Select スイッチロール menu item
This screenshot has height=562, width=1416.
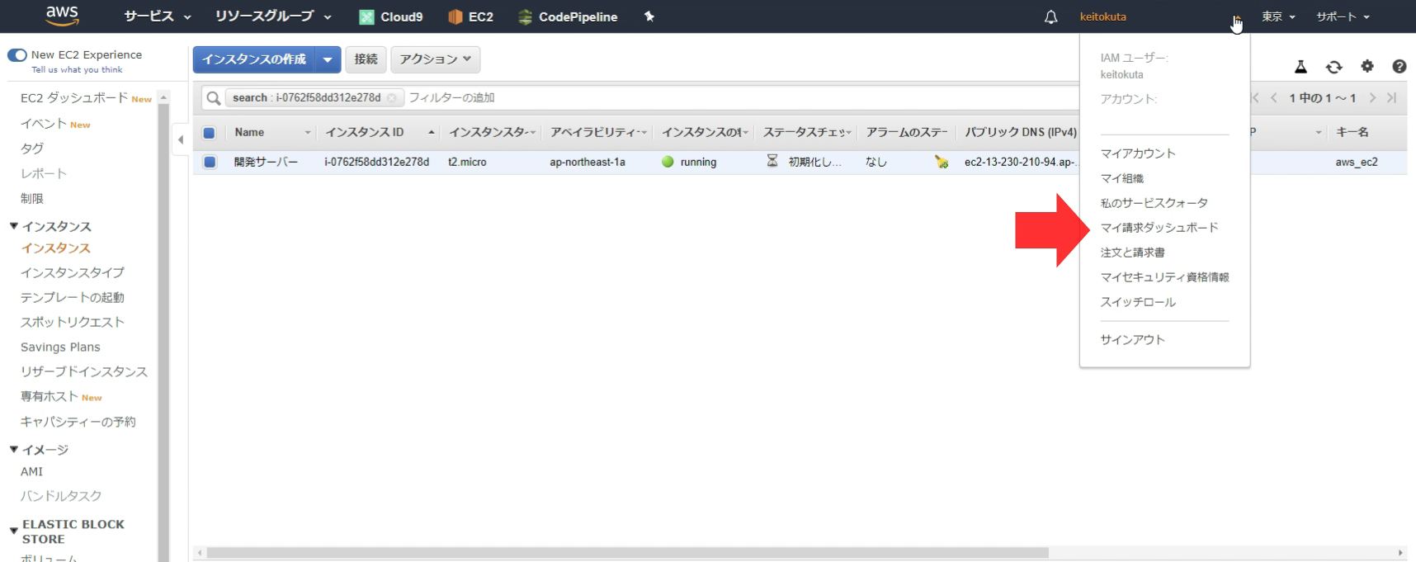coord(1138,302)
